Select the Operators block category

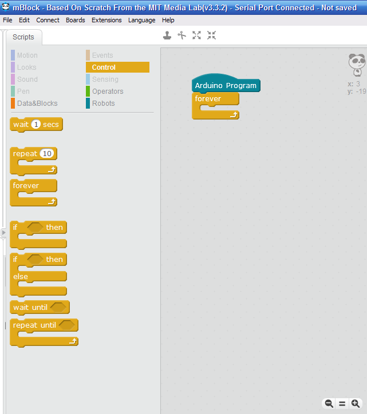[105, 91]
